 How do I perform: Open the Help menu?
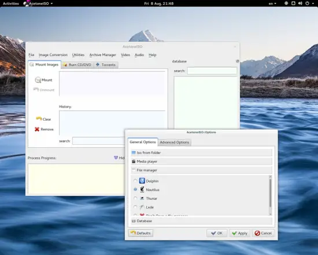tap(152, 55)
